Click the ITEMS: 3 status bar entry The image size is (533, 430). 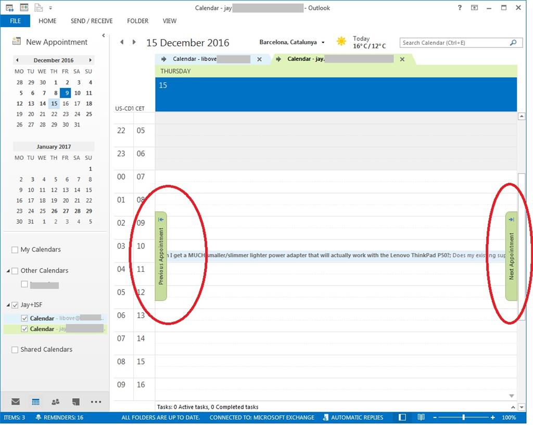[x=14, y=418]
